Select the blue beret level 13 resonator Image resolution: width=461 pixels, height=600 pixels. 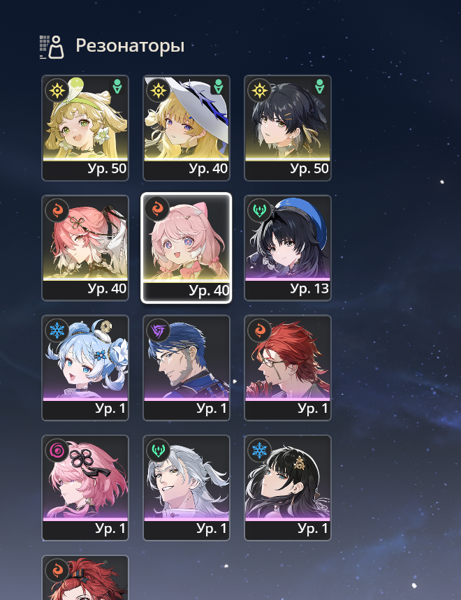click(288, 248)
